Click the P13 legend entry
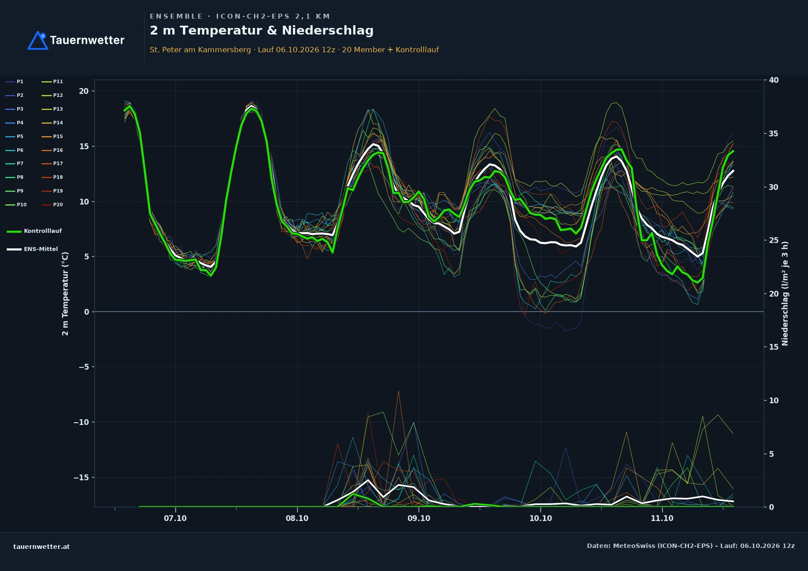Image resolution: width=808 pixels, height=571 pixels. [52, 109]
